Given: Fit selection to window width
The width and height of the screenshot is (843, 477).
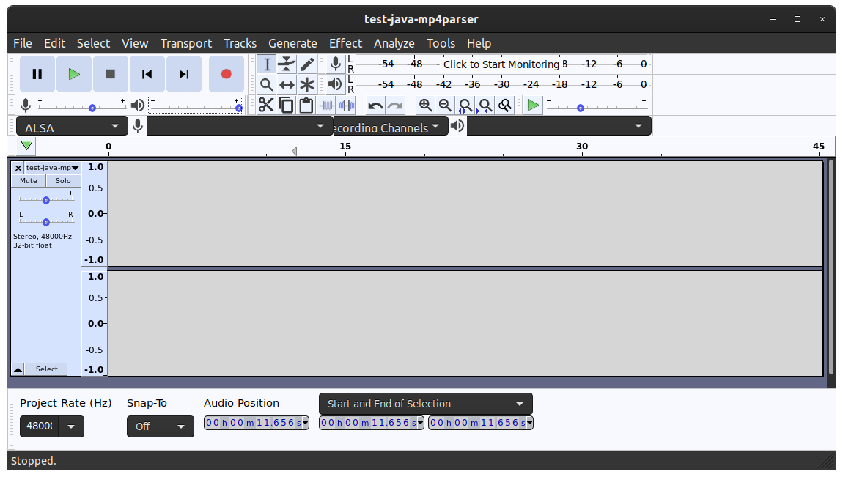Looking at the screenshot, I should tap(465, 106).
